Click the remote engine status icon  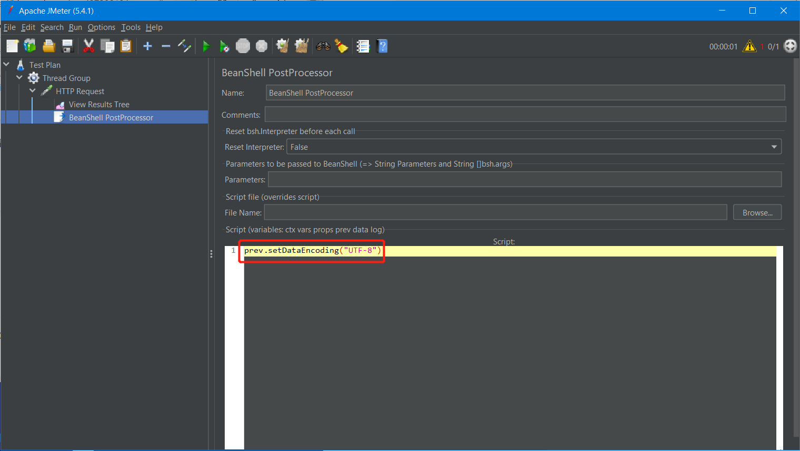790,46
